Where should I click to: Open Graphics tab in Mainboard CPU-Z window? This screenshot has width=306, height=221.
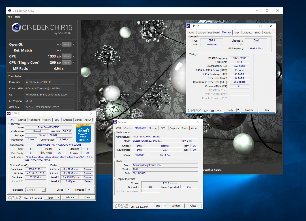pyautogui.click(x=174, y=128)
